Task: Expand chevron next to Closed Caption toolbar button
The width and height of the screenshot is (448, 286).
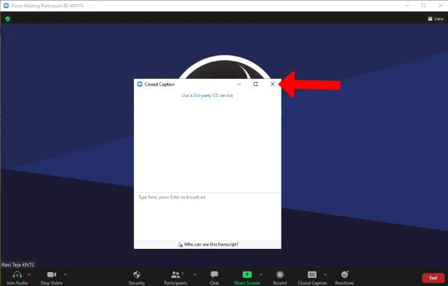Action: 325,275
